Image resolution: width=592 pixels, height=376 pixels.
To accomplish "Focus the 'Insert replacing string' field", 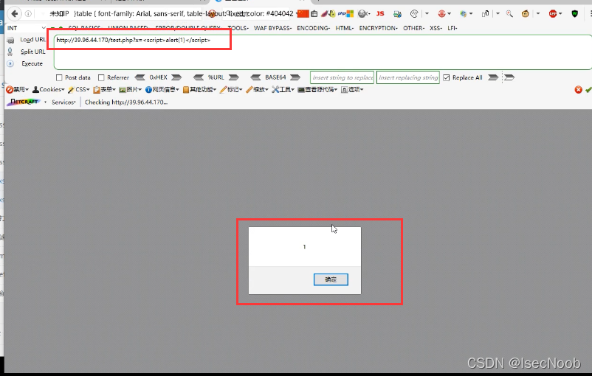I will point(408,77).
